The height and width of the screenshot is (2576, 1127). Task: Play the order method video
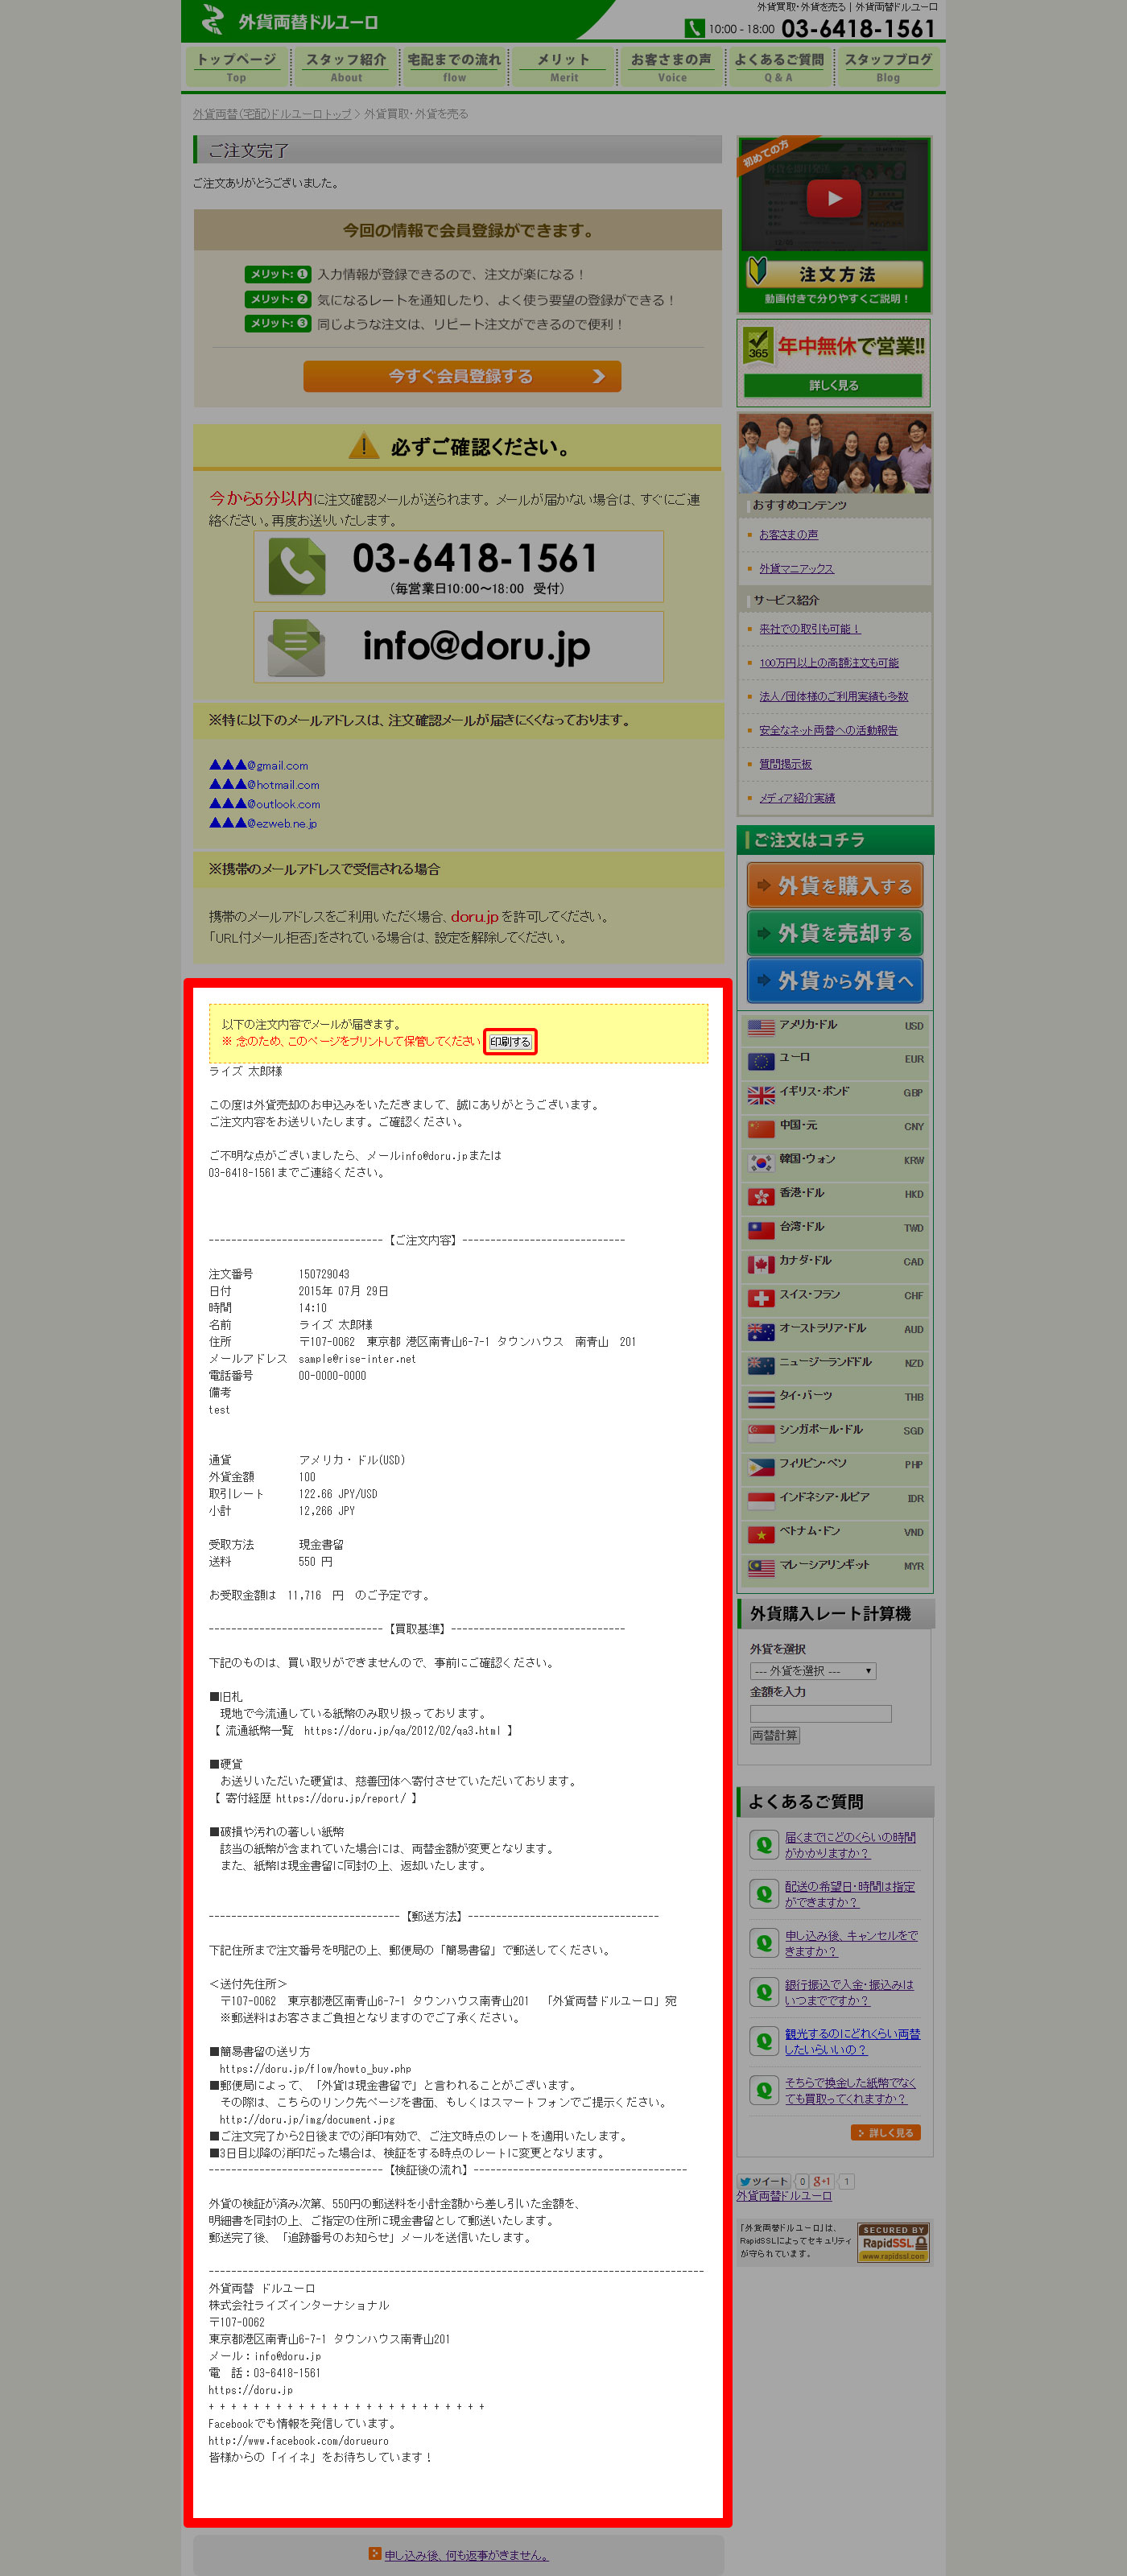[833, 198]
